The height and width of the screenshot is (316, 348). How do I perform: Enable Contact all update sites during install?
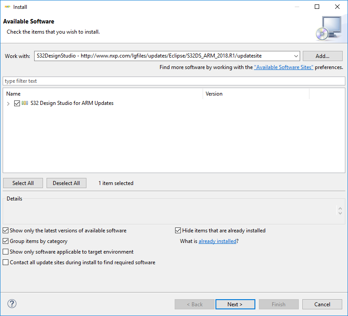click(6, 262)
